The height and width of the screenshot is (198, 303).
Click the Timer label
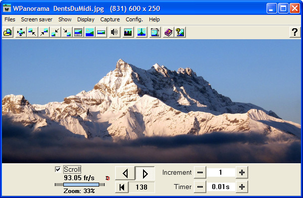[183, 187]
